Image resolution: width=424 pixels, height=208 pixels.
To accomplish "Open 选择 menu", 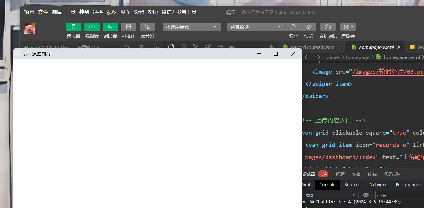I will (98, 12).
